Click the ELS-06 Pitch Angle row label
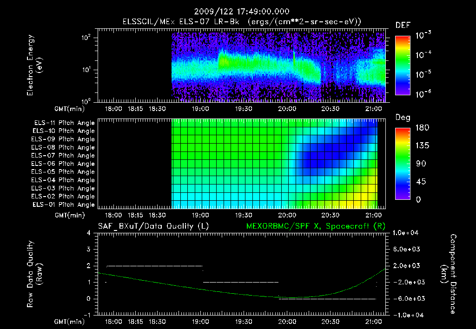The image size is (476, 329). 63,164
